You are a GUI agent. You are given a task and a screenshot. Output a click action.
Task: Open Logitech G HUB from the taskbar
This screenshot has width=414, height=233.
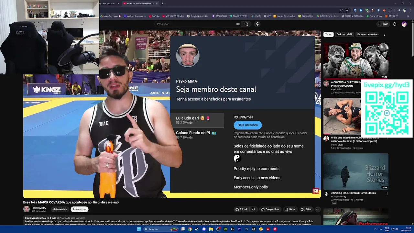pos(232,229)
